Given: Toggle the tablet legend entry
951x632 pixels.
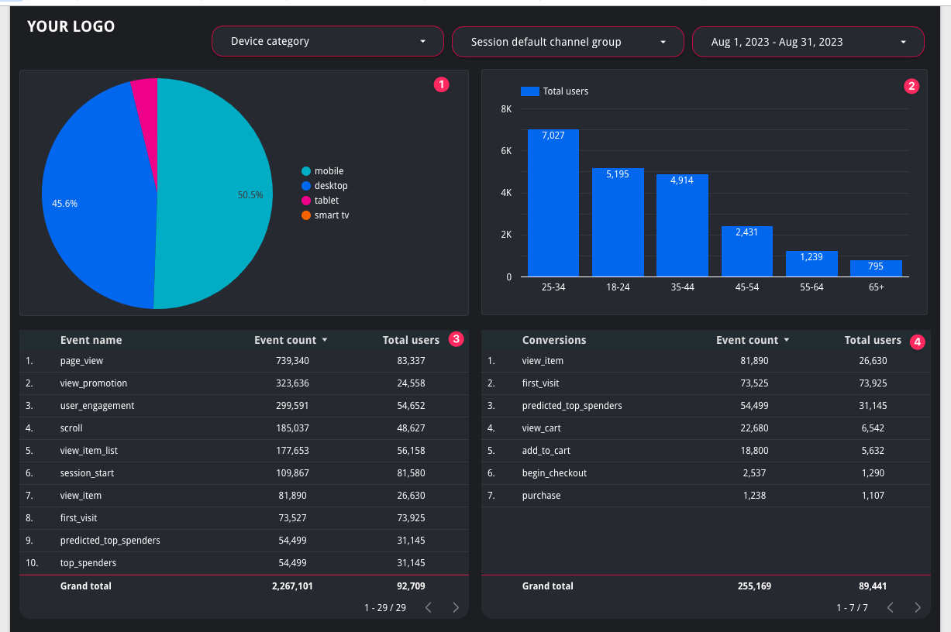Looking at the screenshot, I should [320, 201].
